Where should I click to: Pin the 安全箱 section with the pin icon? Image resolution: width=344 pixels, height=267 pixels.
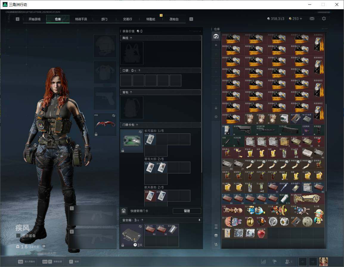pyautogui.click(x=199, y=220)
